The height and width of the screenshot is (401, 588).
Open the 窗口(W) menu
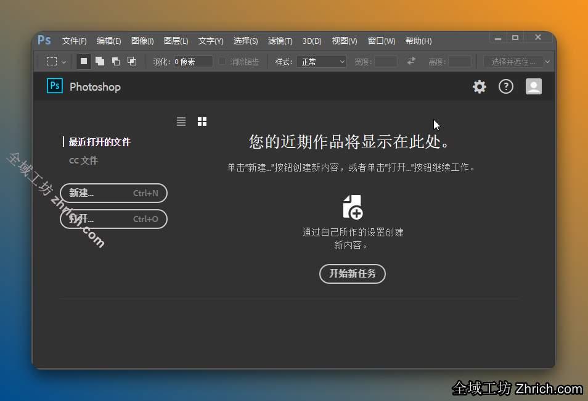tap(382, 41)
